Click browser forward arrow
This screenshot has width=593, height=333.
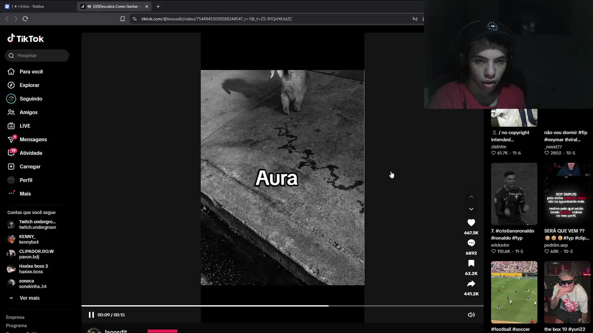(16, 19)
